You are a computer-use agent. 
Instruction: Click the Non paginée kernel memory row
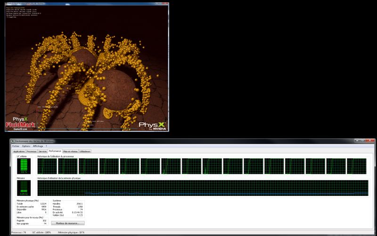pyautogui.click(x=31, y=224)
